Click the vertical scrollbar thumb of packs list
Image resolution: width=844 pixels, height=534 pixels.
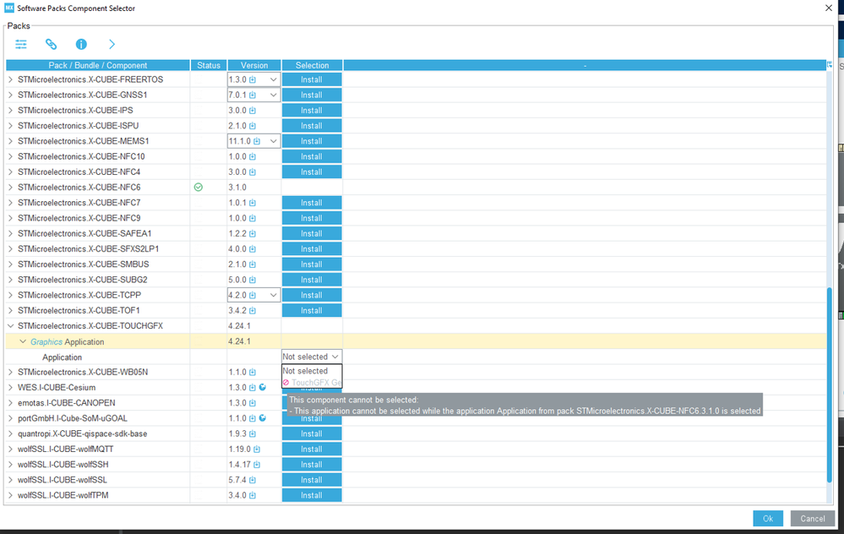click(x=830, y=385)
